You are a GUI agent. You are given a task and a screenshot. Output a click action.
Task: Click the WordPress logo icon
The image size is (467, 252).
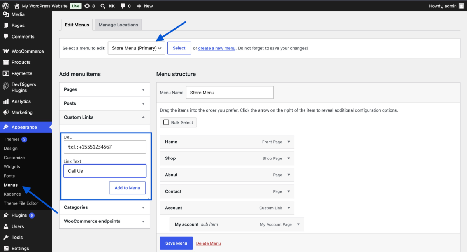click(x=5, y=6)
